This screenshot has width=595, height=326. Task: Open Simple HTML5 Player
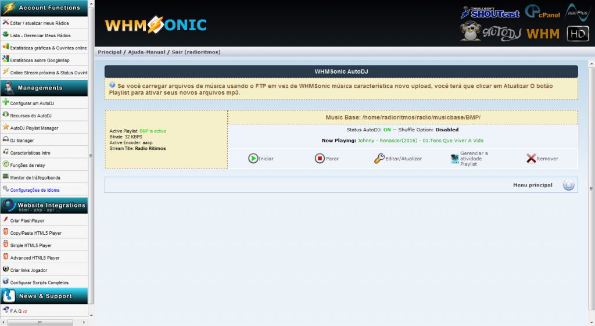31,246
